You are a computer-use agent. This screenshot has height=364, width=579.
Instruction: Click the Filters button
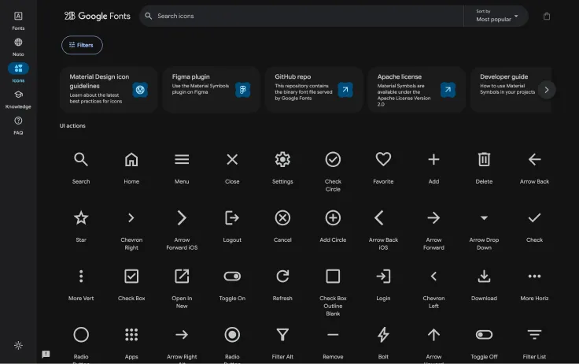pyautogui.click(x=82, y=45)
